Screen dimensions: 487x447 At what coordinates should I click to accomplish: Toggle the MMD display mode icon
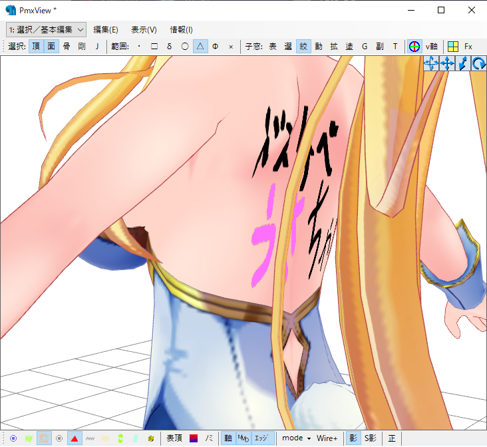click(243, 438)
